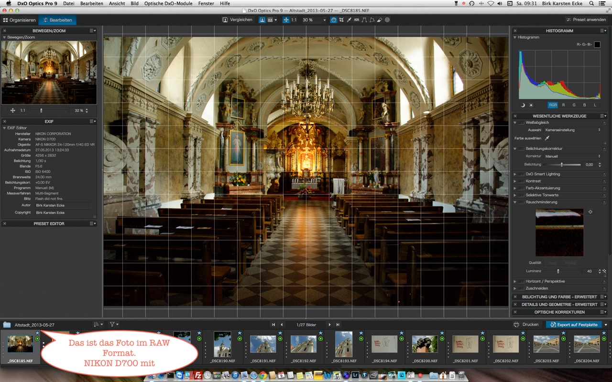Toggle Kontrast correction
The height and width of the screenshot is (382, 612).
(x=522, y=181)
